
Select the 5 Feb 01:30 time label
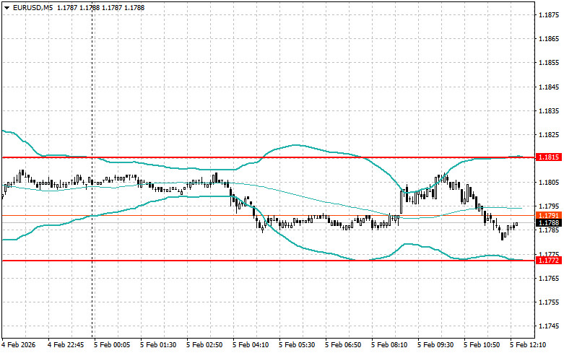click(158, 345)
